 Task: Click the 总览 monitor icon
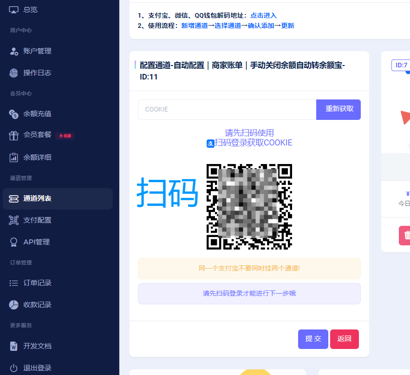pos(13,10)
